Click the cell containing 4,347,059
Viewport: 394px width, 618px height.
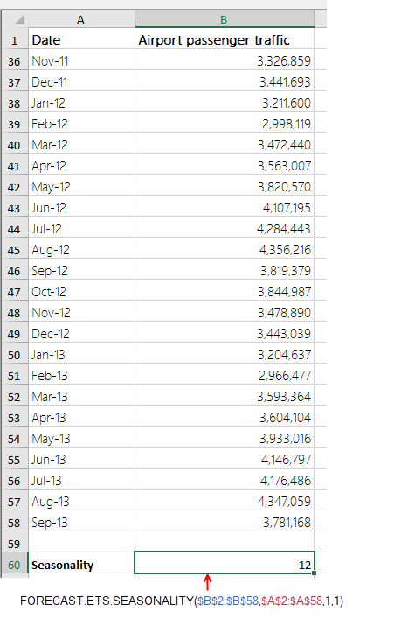[x=225, y=502]
